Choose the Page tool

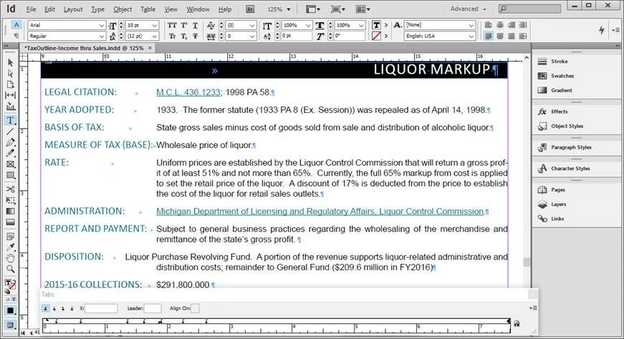pos(10,84)
